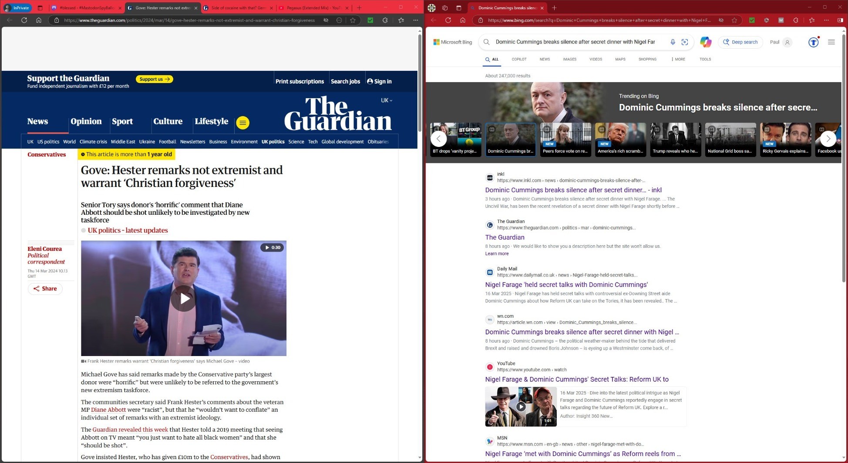Select the VIDEOS tab on Bing

pos(596,59)
